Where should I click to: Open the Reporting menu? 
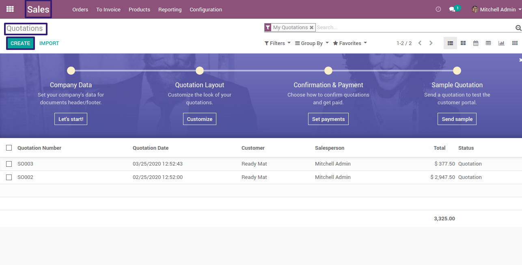tap(170, 9)
